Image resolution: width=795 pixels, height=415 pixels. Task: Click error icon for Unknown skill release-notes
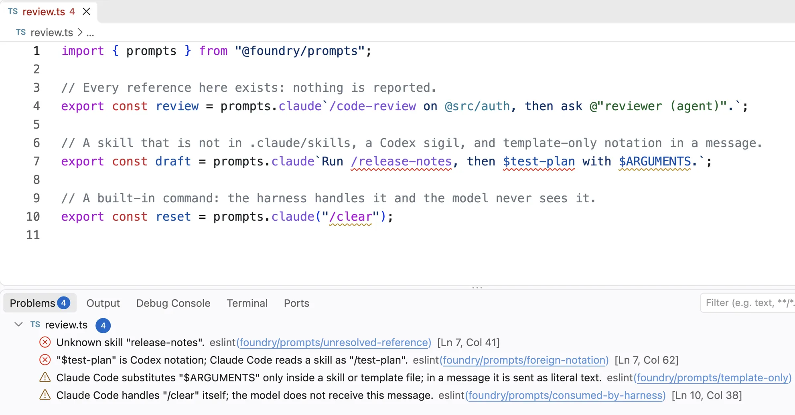45,342
